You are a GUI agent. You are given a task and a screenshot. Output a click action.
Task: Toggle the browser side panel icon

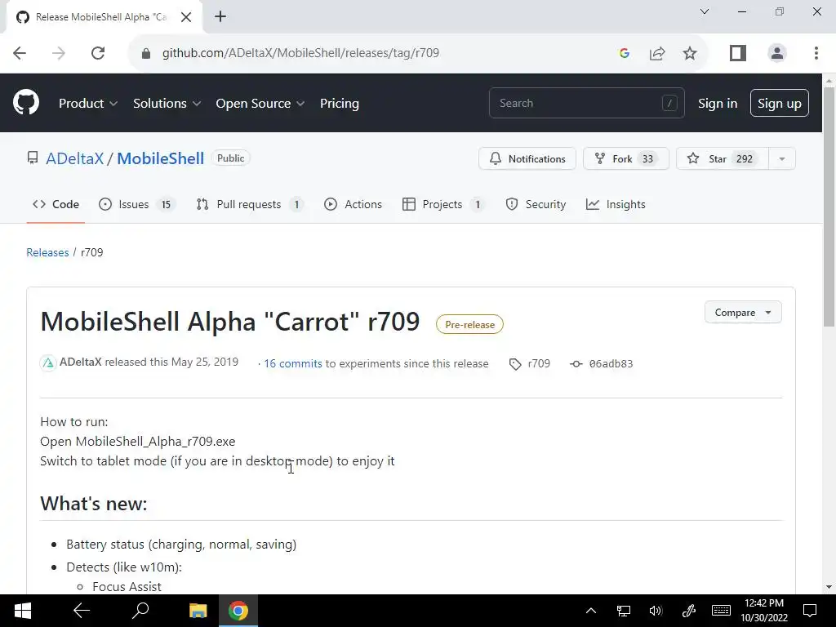click(x=738, y=53)
